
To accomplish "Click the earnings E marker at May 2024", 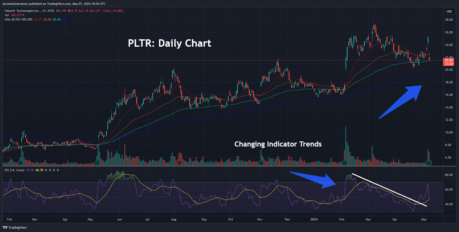I will coord(428,163).
